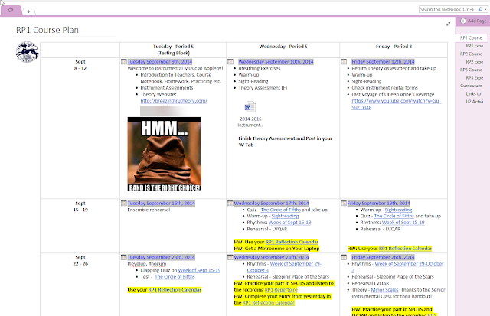Open Friday September 19th, 2014 link
Image resolution: width=490 pixels, height=316 pixels.
[379, 204]
